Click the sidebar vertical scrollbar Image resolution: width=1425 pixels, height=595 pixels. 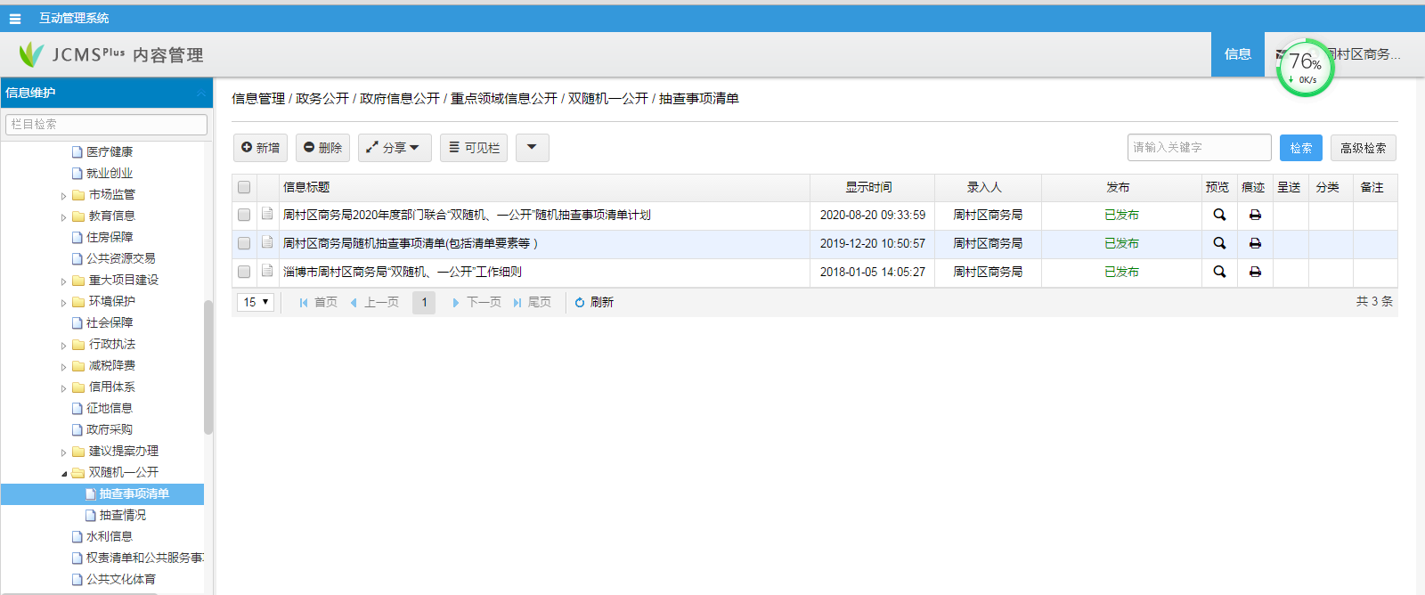[x=208, y=367]
